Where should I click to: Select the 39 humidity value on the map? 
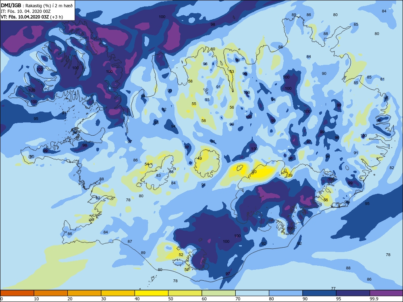point(290,176)
